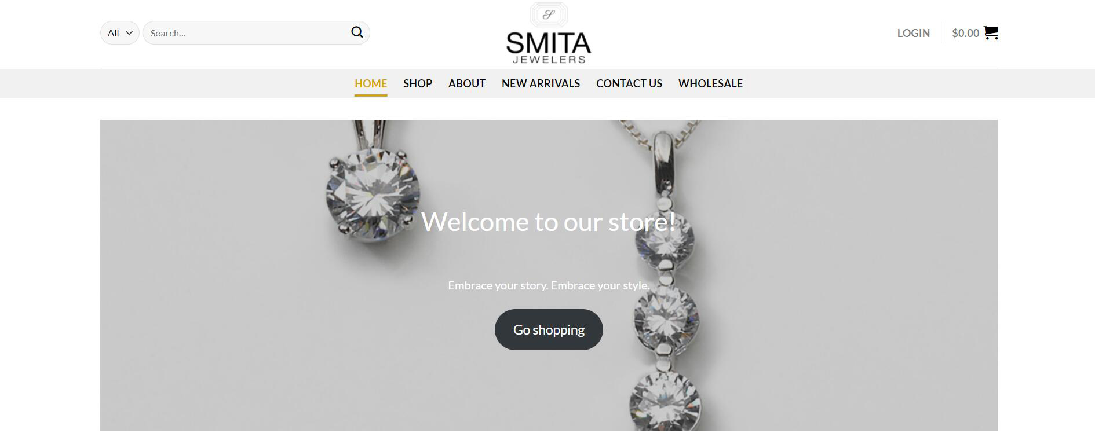
Task: Click the Welcome to our store heading
Action: [549, 222]
